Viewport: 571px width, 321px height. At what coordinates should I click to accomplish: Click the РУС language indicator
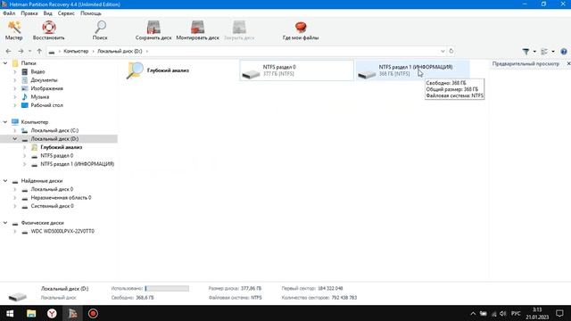tap(516, 313)
